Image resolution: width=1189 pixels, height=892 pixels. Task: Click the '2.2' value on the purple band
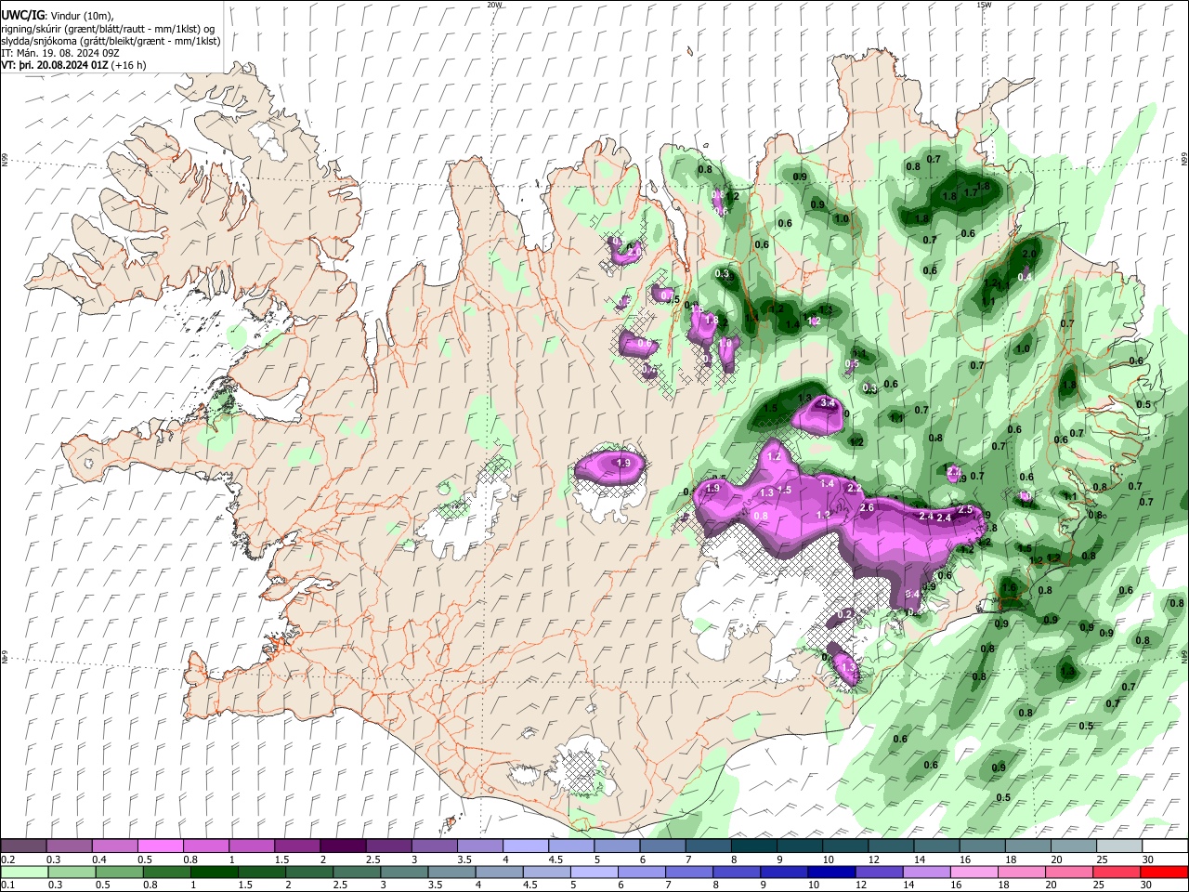(x=855, y=489)
